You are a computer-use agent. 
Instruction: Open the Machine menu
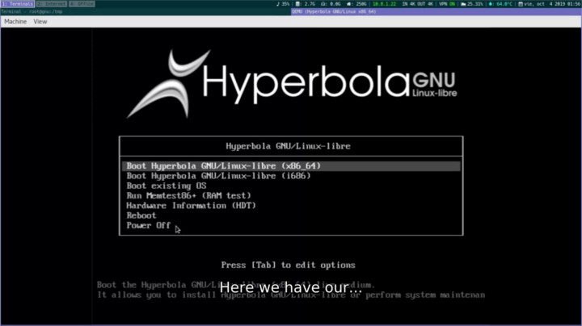point(15,22)
